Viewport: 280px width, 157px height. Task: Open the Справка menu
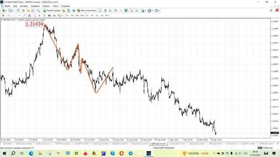pyautogui.click(x=65, y=6)
